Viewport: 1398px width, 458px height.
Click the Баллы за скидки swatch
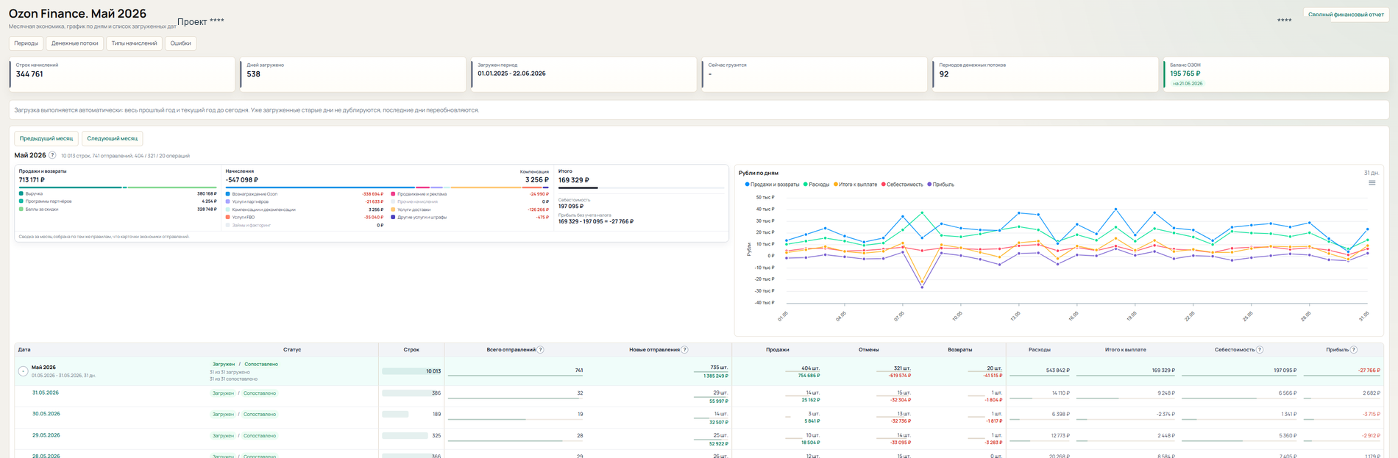pos(21,210)
